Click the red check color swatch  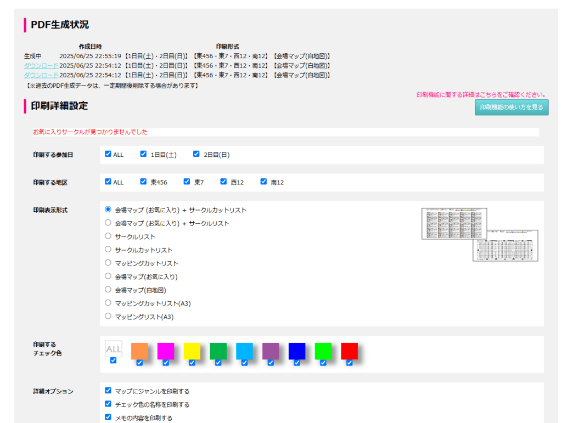coord(349,351)
